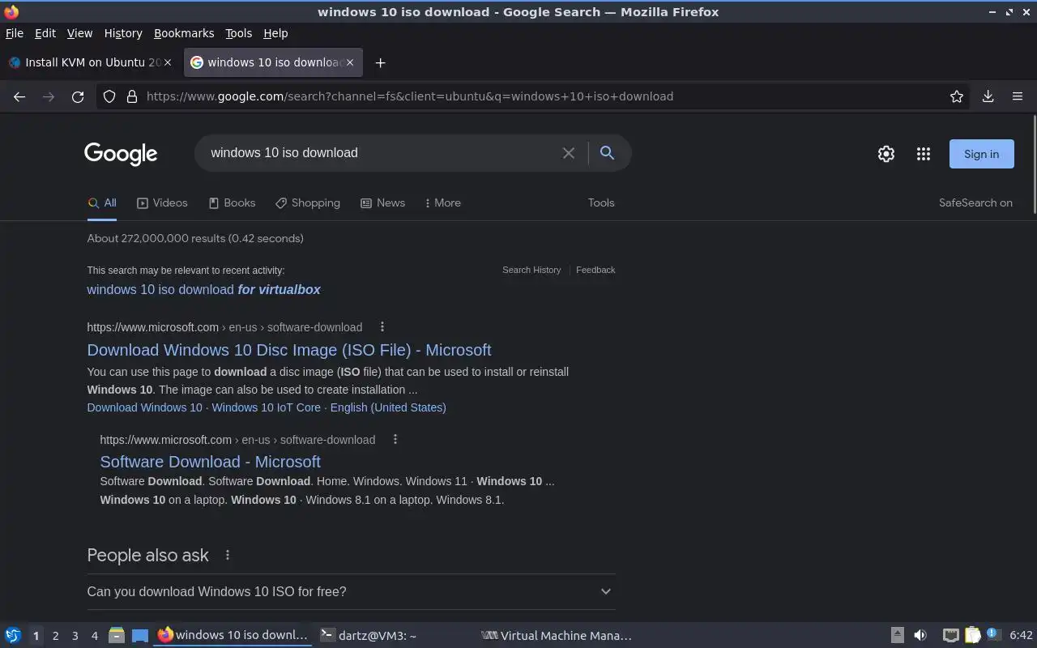The image size is (1037, 648).
Task: Click the page vertical scrollbar
Action: [x=1034, y=165]
